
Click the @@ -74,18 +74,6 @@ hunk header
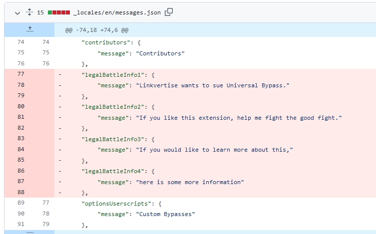[97, 30]
